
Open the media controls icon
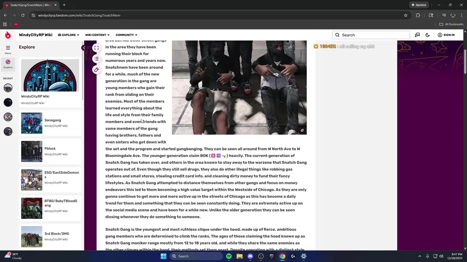click(444, 15)
